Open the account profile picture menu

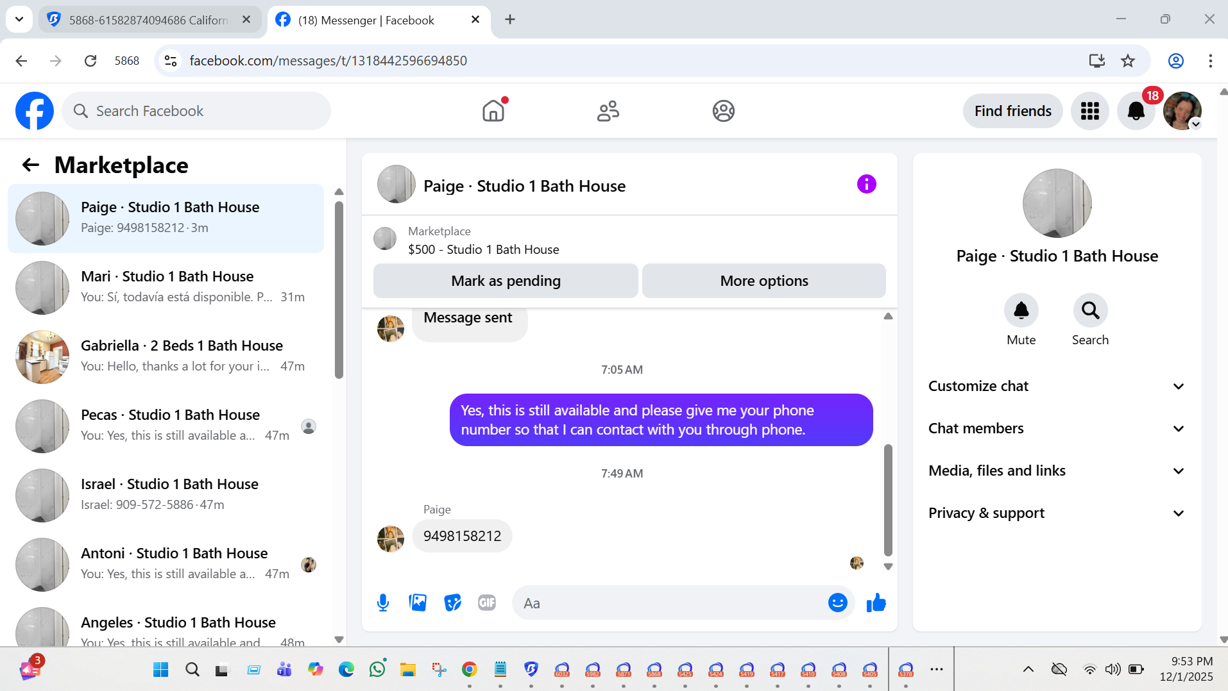pos(1182,111)
